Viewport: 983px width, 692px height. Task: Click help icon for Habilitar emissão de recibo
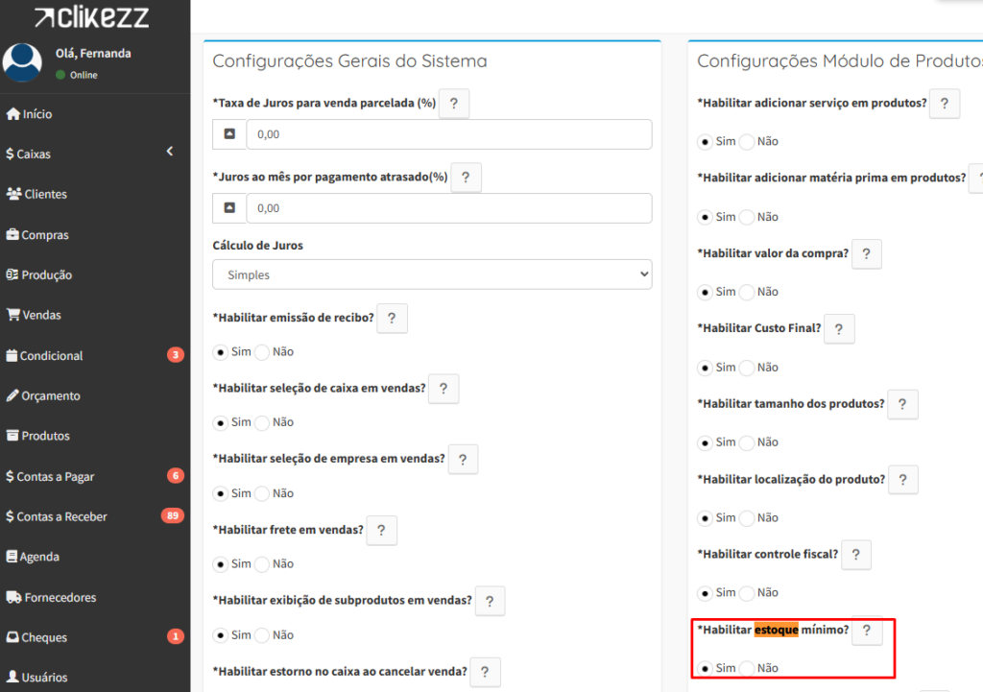392,319
